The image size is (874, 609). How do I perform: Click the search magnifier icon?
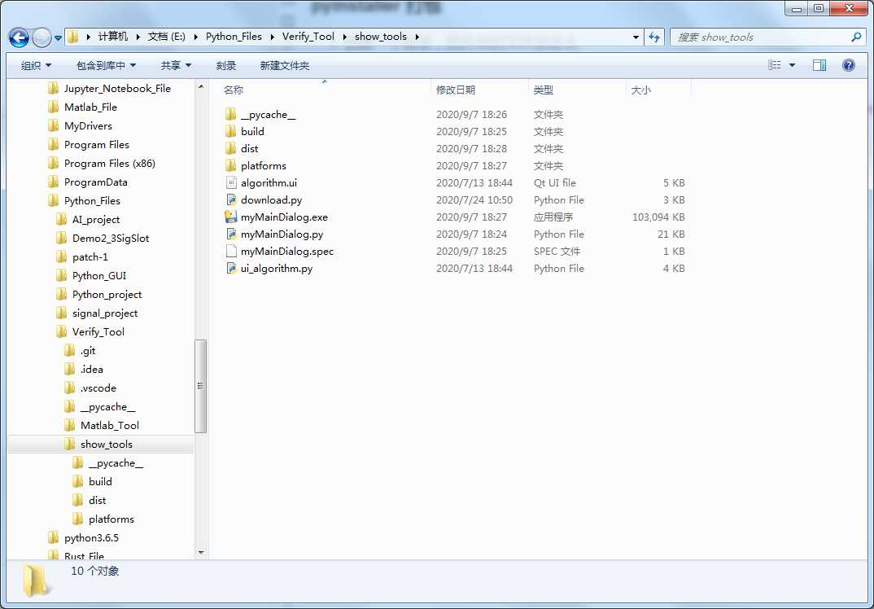[x=856, y=37]
